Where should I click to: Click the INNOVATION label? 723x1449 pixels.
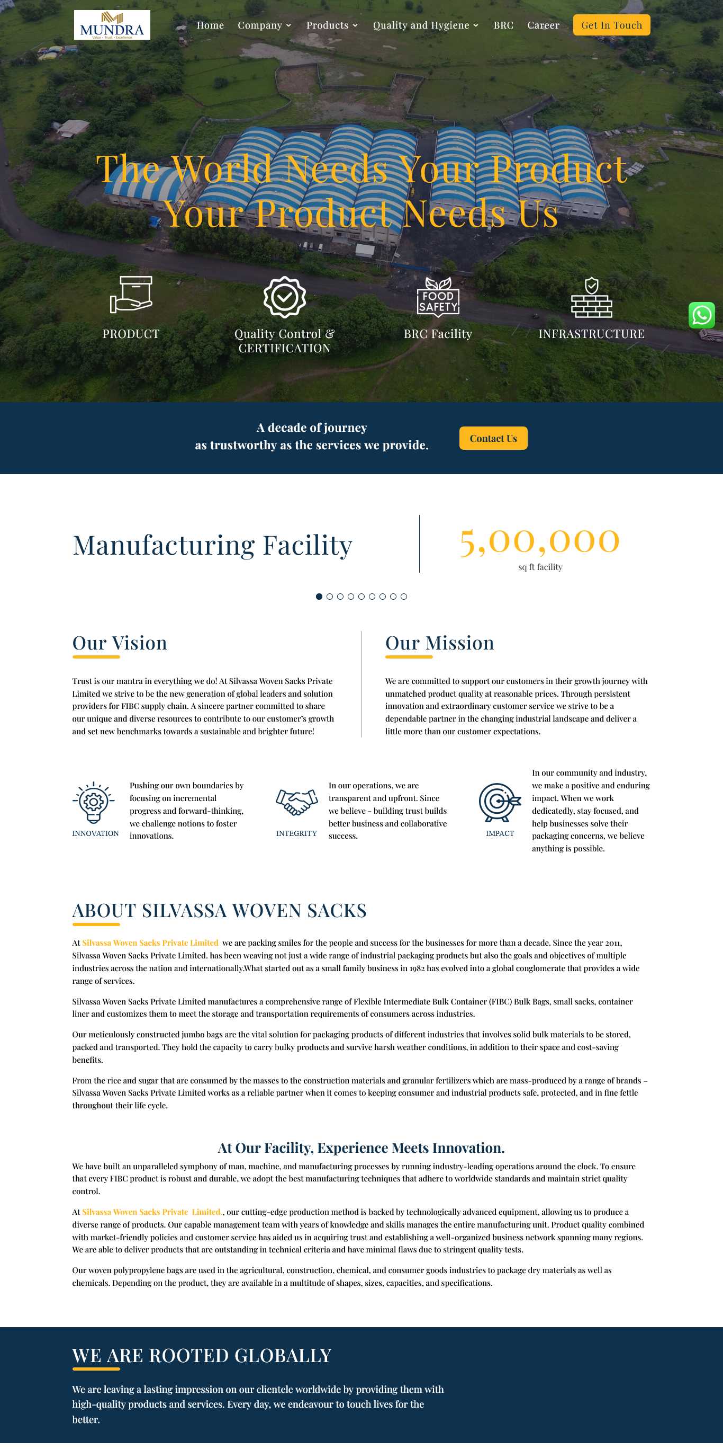95,833
